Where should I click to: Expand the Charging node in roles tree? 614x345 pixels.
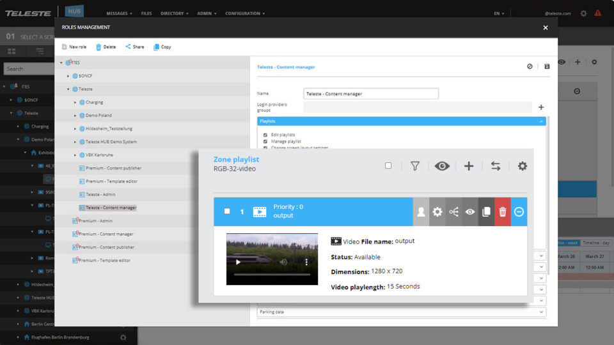click(75, 102)
